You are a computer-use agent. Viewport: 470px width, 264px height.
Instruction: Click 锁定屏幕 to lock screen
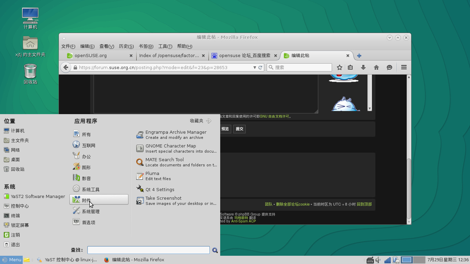coord(16,225)
